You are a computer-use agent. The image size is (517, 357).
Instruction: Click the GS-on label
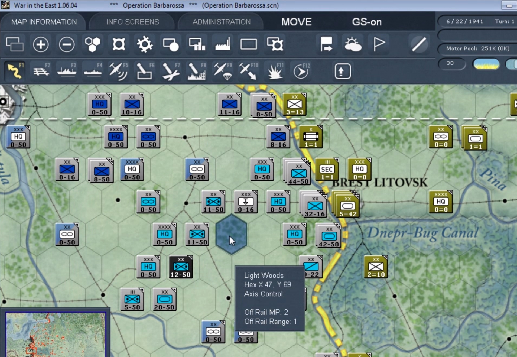[x=367, y=22]
